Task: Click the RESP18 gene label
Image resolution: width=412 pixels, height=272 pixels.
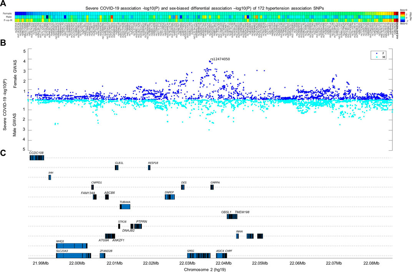Action: coord(153,163)
